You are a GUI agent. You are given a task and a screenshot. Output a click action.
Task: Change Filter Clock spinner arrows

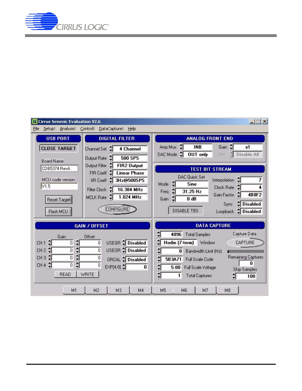tap(111, 190)
